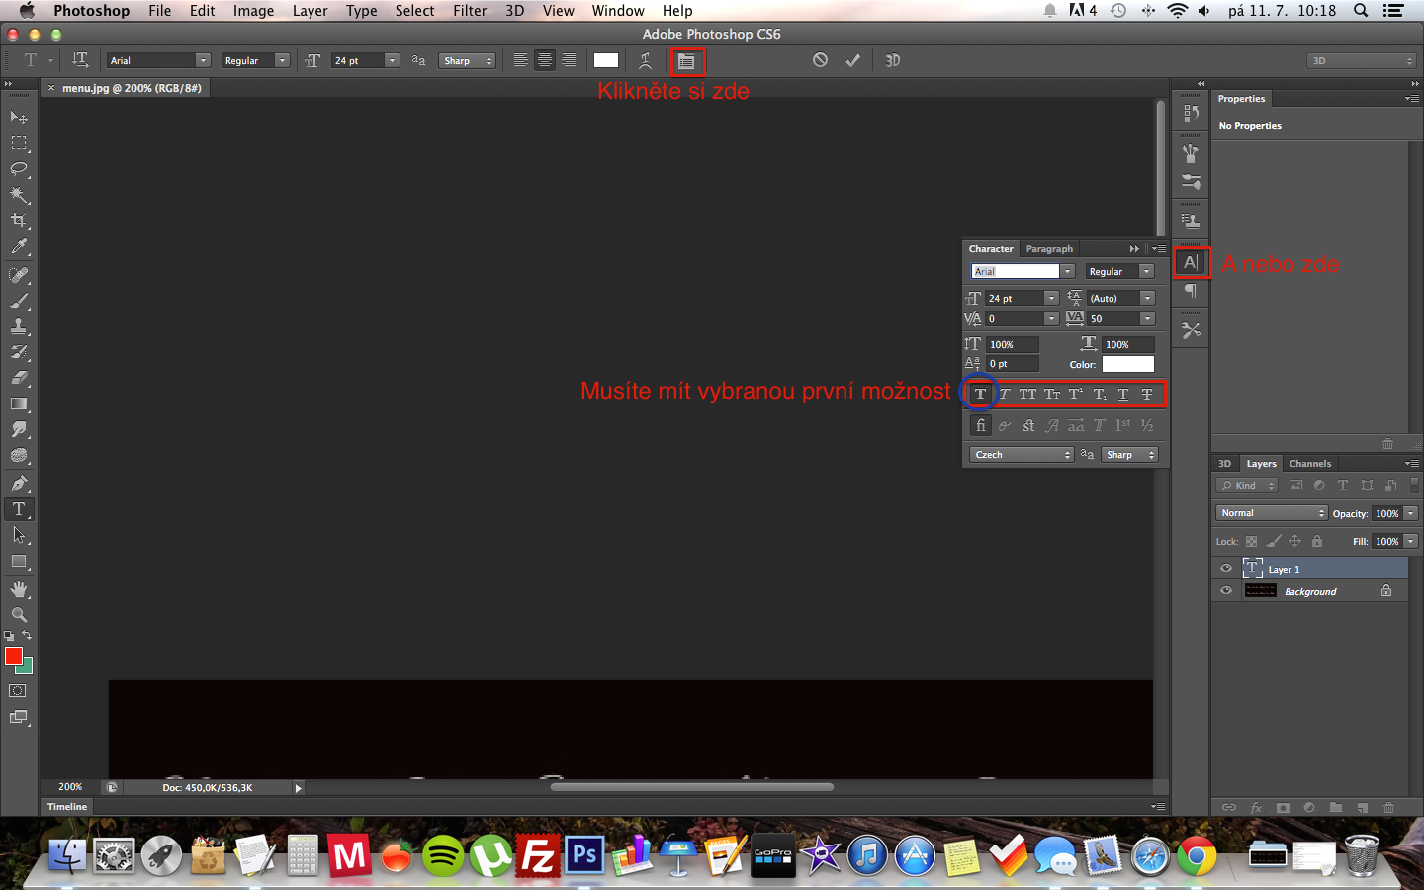Switch to the Channels tab
Image resolution: width=1424 pixels, height=890 pixels.
(1309, 463)
